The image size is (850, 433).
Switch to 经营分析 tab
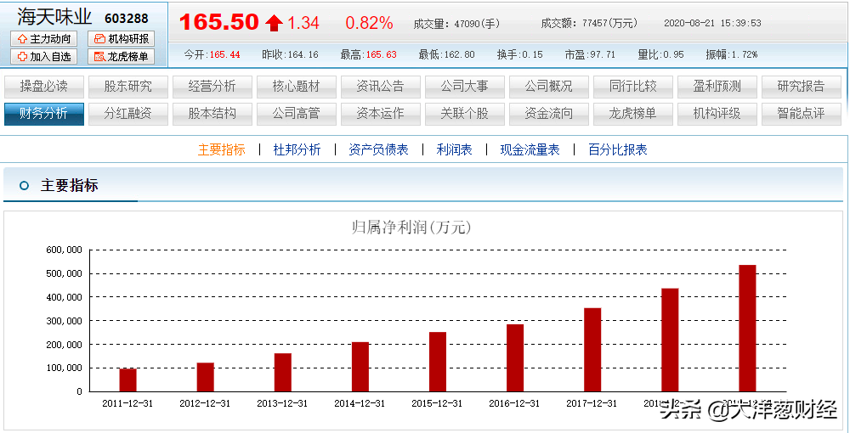(212, 87)
